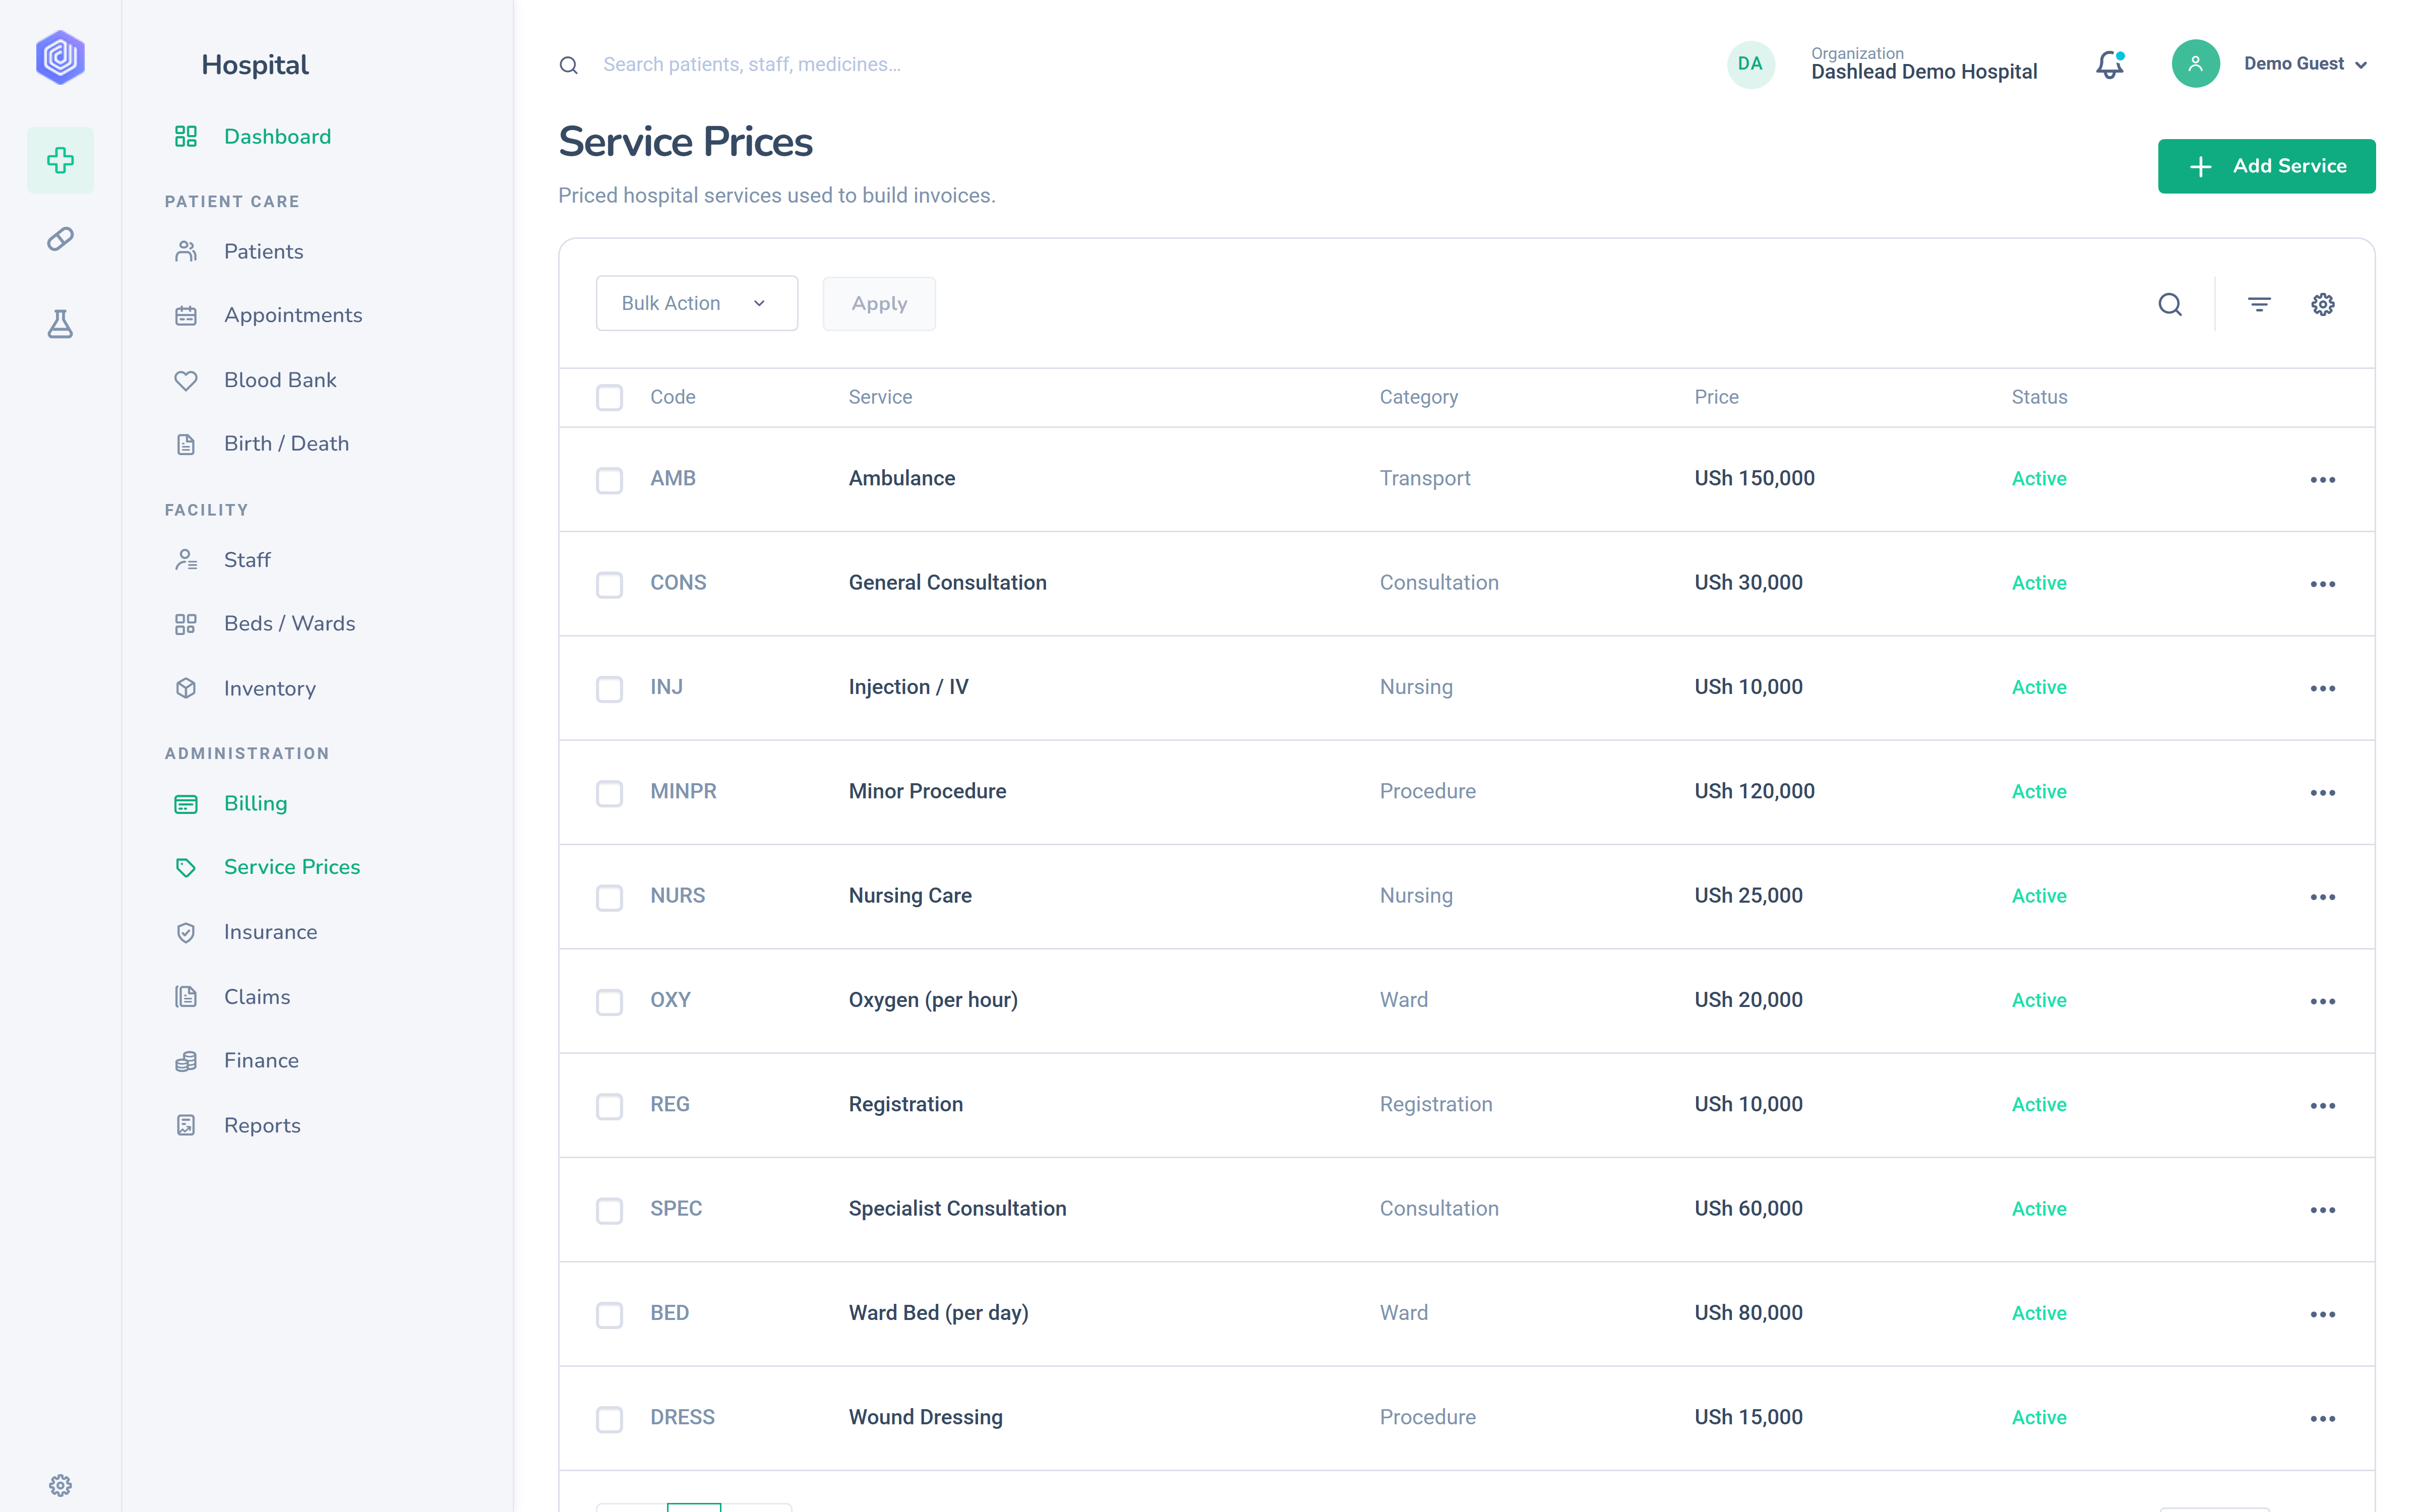
Task: Toggle the select-all checkbox in header
Action: pos(609,398)
